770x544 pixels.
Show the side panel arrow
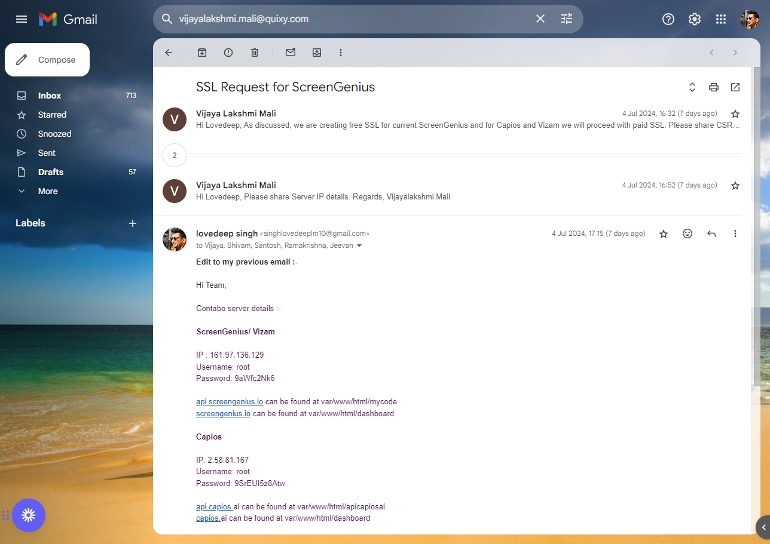(763, 527)
